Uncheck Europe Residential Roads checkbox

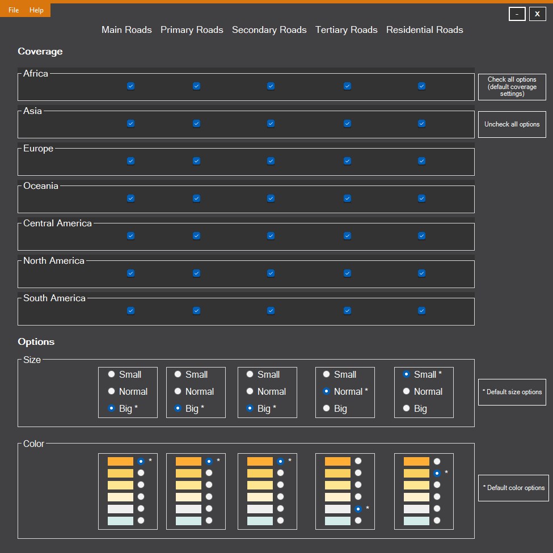(x=421, y=161)
